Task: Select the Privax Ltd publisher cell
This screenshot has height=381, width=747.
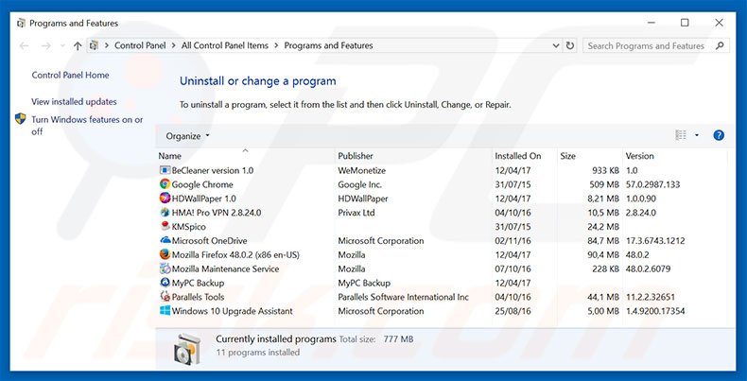Action: coord(356,213)
